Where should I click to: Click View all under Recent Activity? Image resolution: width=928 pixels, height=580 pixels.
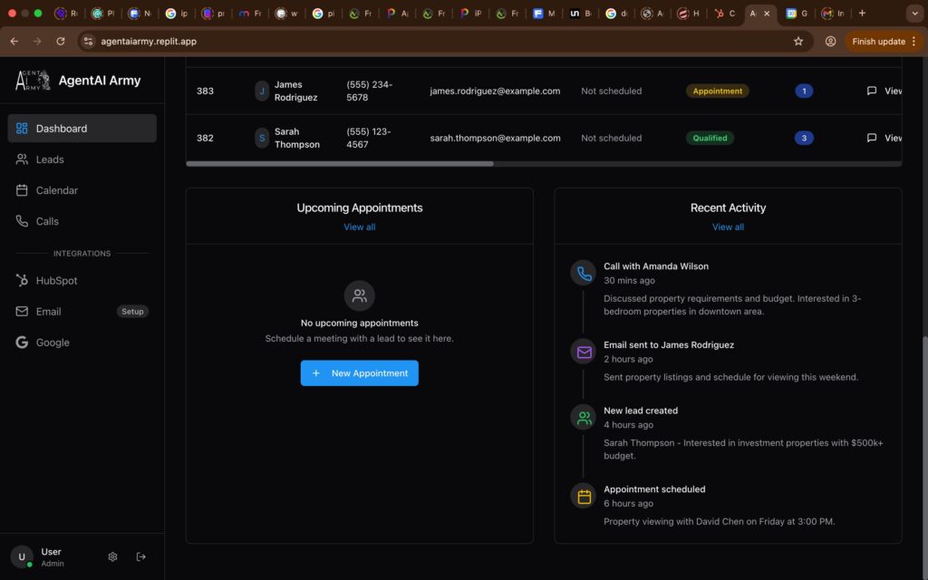click(x=728, y=227)
